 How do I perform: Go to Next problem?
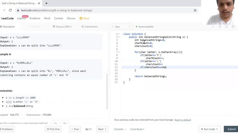click(x=102, y=129)
